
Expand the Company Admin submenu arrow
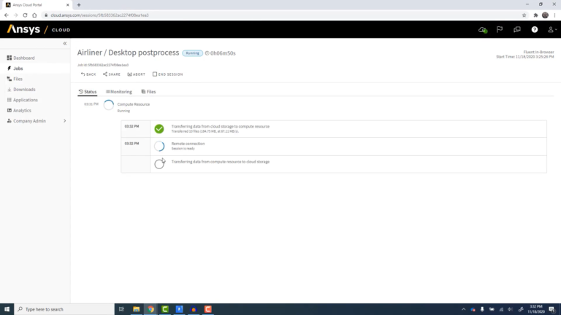pos(65,121)
